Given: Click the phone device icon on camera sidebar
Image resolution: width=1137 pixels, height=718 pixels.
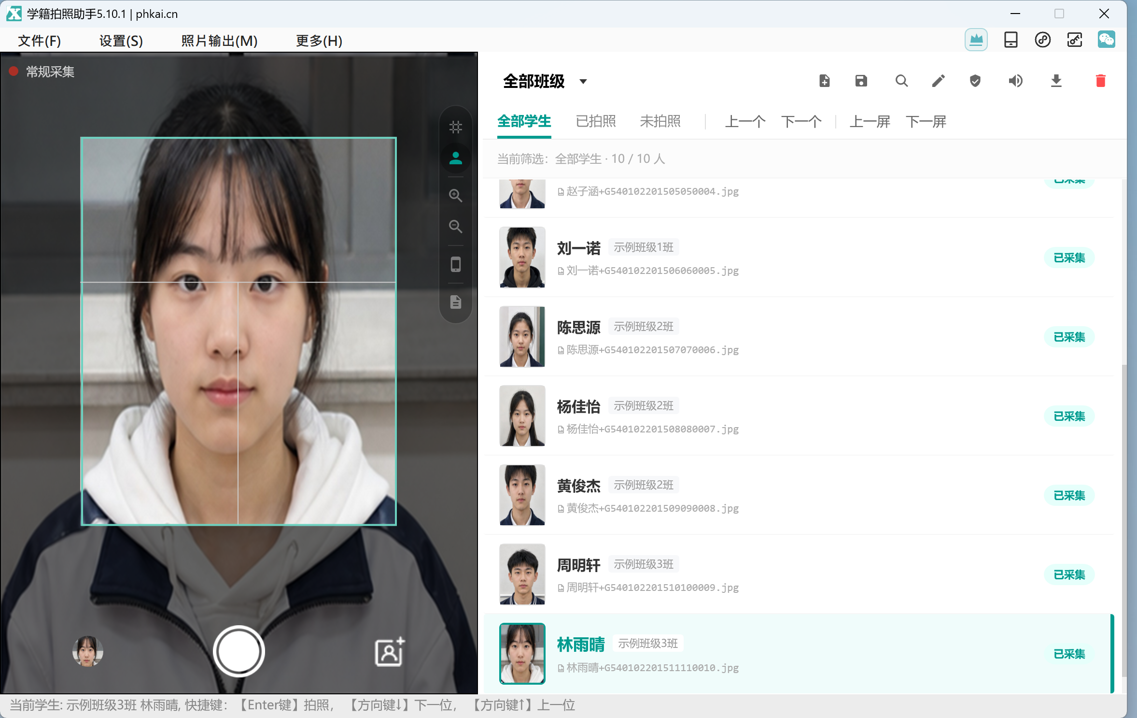Looking at the screenshot, I should (x=455, y=264).
